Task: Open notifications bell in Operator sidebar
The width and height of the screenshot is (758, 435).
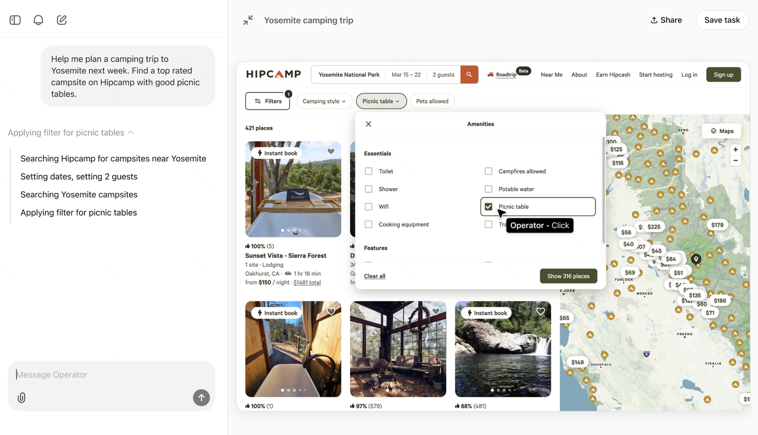Action: pos(38,20)
